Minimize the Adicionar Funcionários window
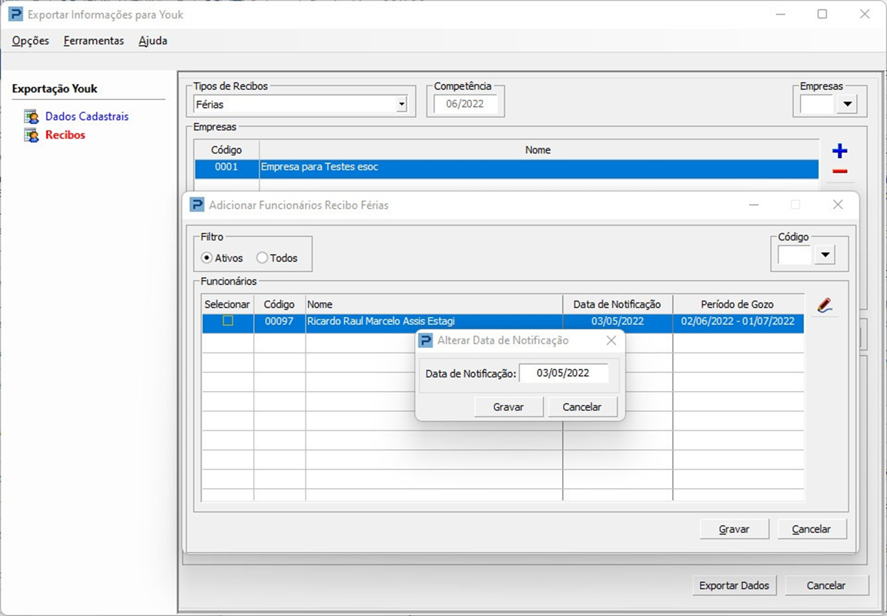The image size is (887, 616). [754, 205]
